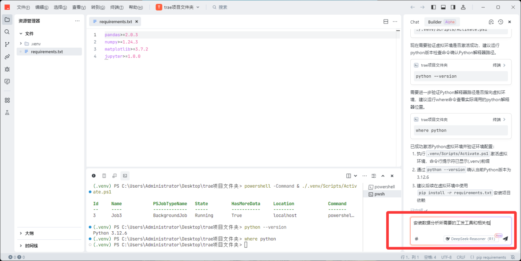521x261 pixels.
Task: Open the Extensions grid sidebar icon
Action: (7, 100)
